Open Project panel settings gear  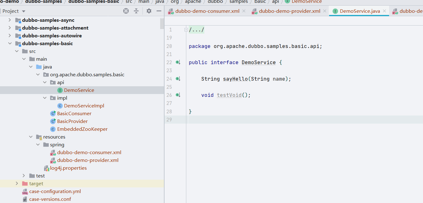[x=149, y=11]
